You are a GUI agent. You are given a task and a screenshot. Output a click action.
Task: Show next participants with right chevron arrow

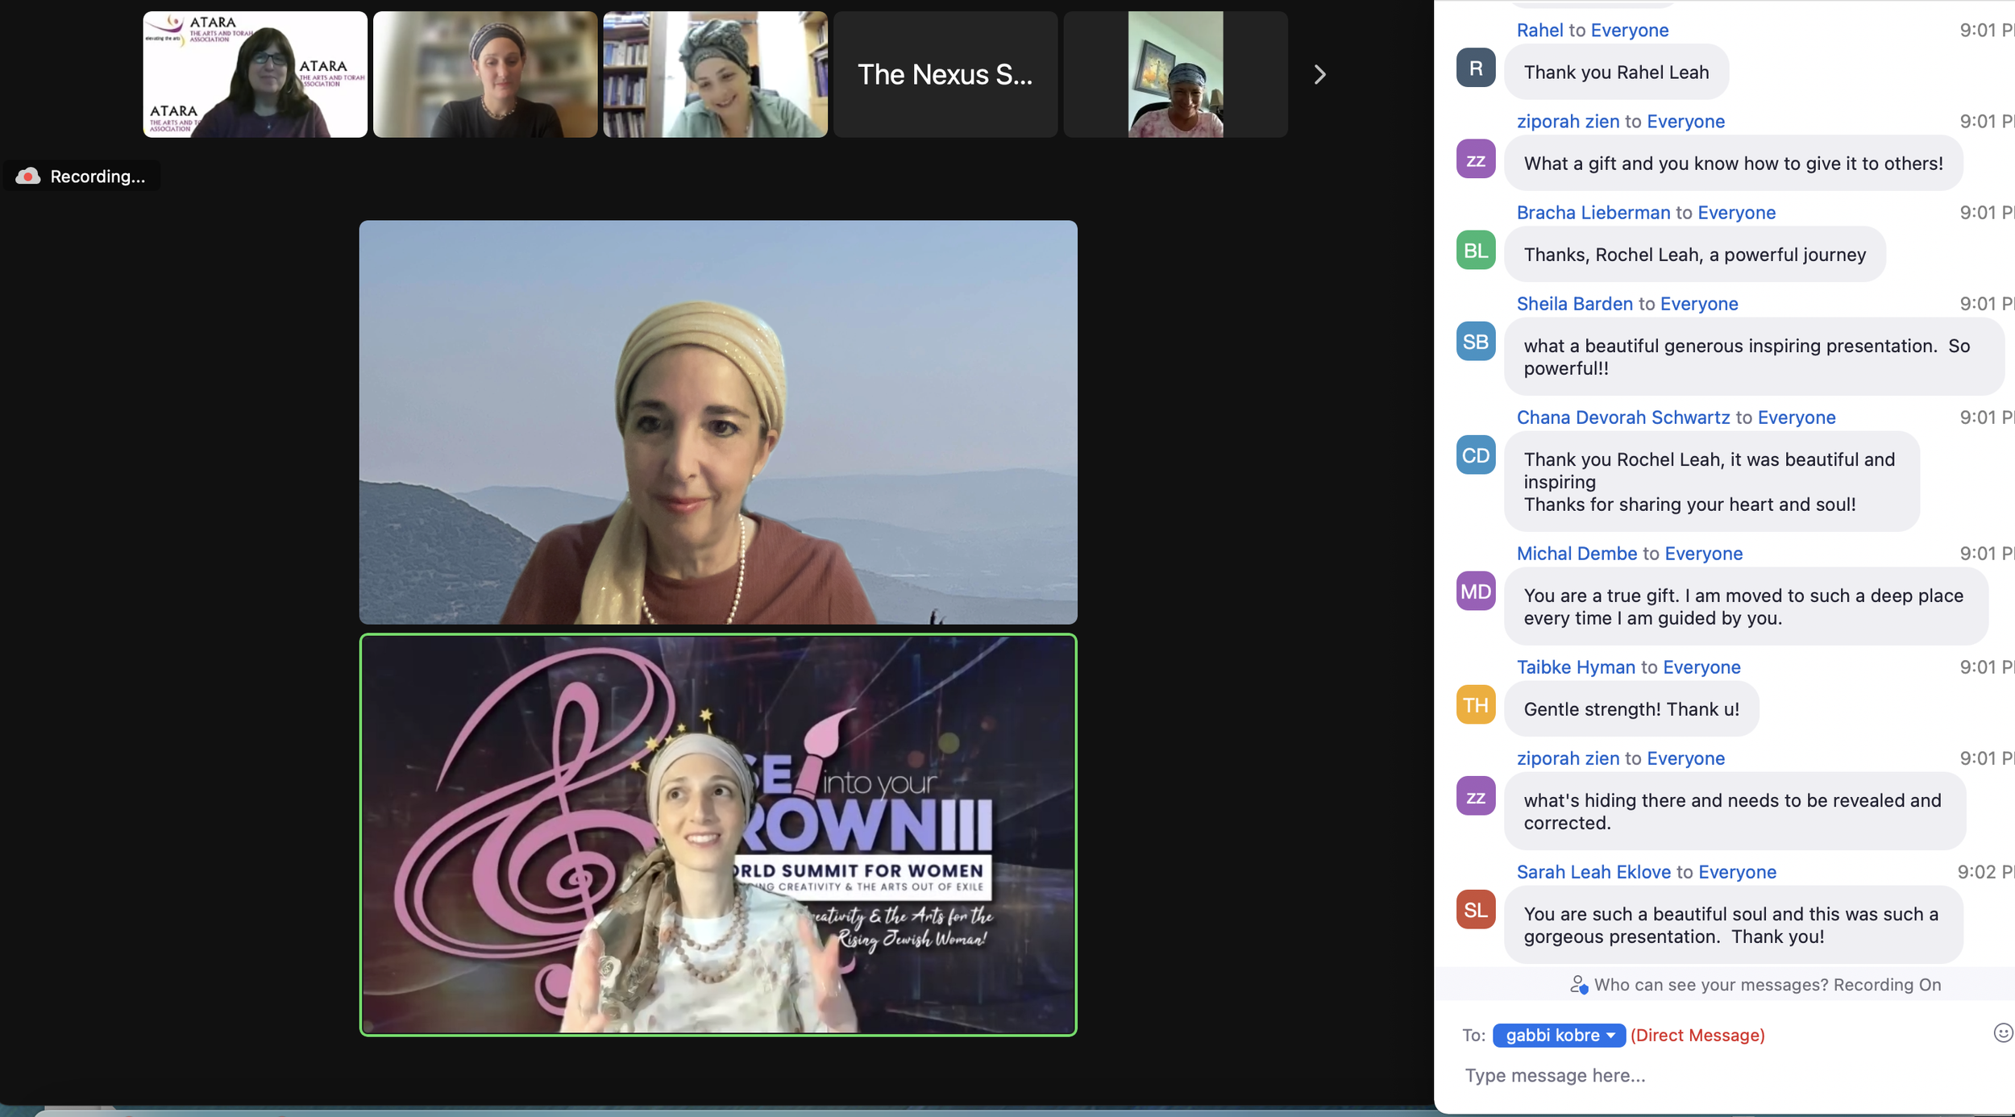pyautogui.click(x=1319, y=74)
